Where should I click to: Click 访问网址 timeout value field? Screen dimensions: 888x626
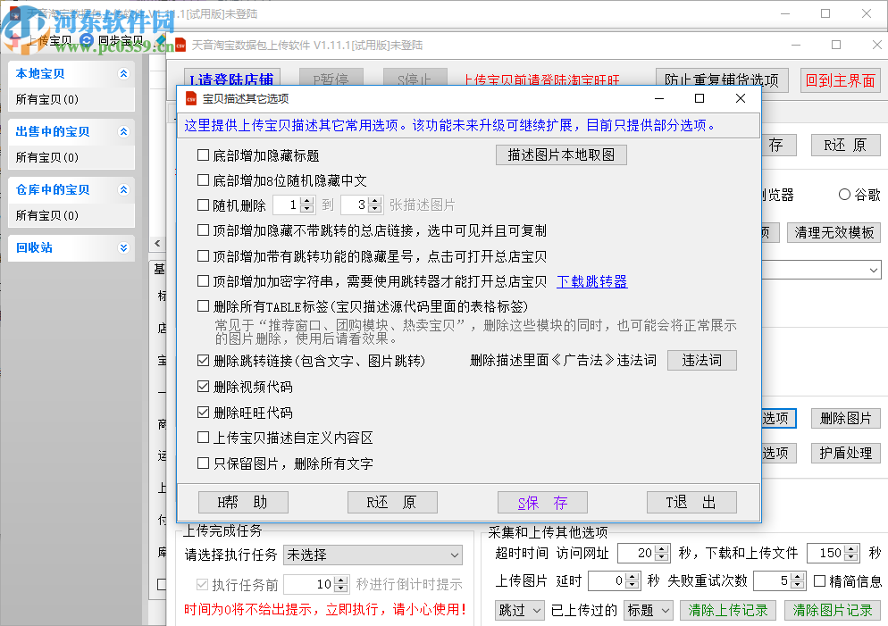[x=637, y=553]
